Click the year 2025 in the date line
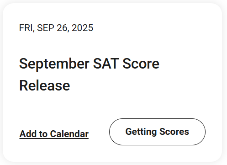Viewport: 227px width, 165px height. click(82, 28)
